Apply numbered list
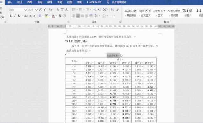203x123 pixels. 80,10
